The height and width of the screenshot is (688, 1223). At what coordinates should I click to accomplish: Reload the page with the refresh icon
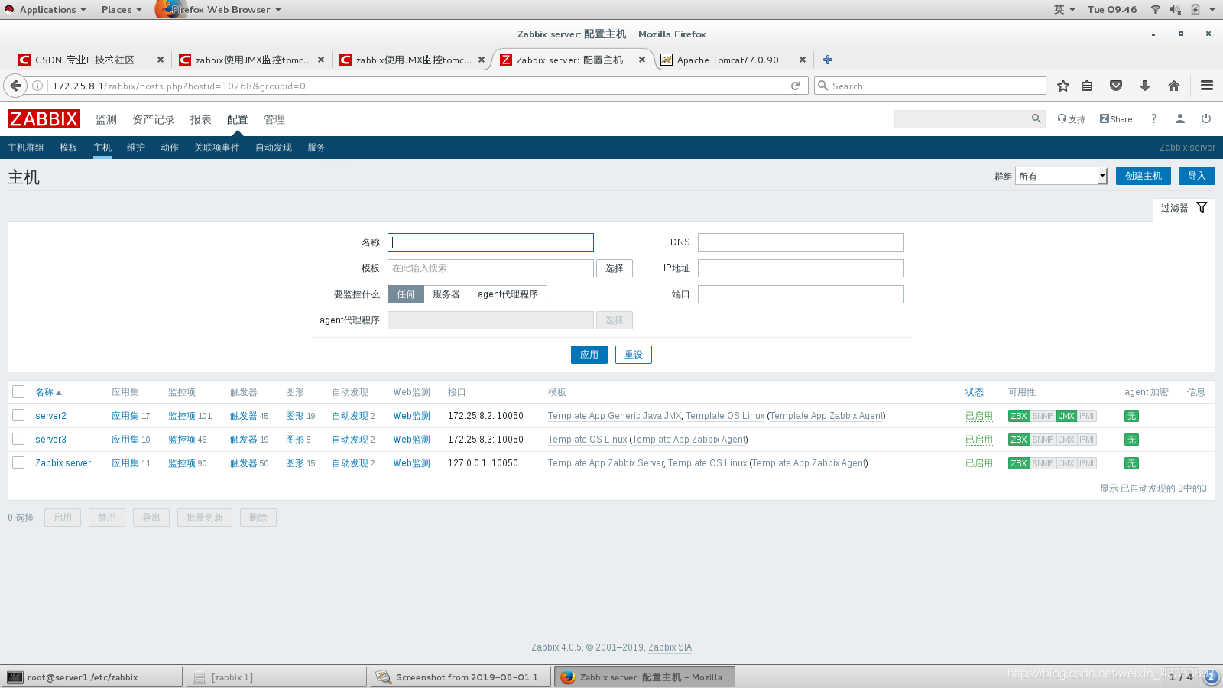click(795, 86)
